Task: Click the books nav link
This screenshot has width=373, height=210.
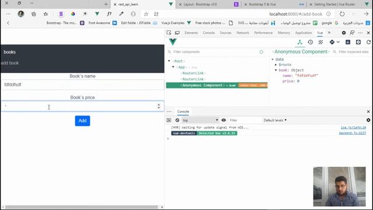Action: click(9, 52)
